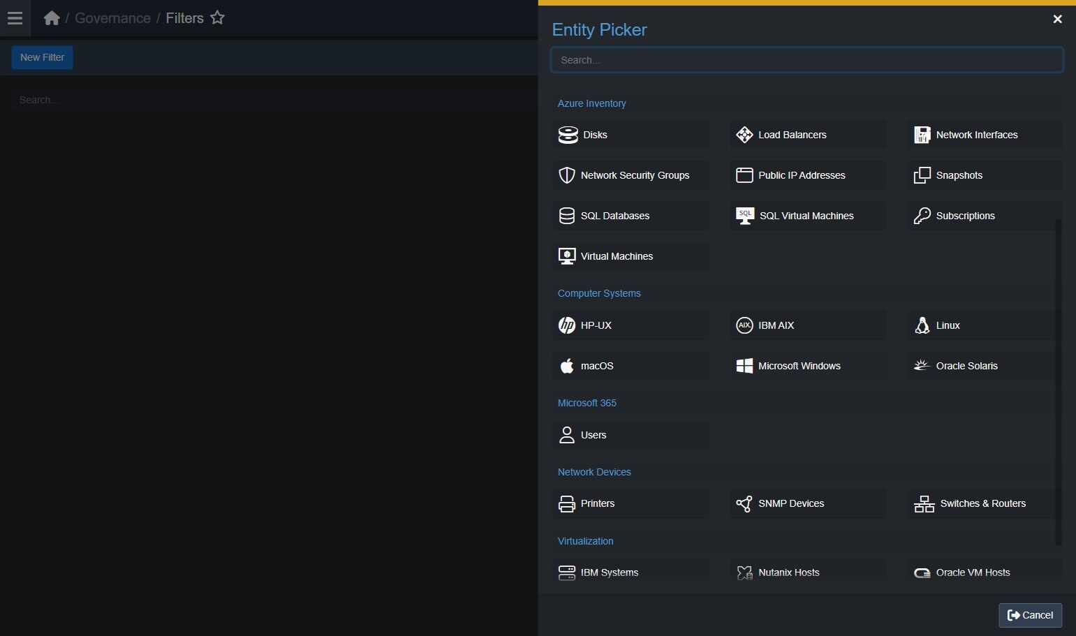Viewport: 1076px width, 636px height.
Task: Choose the HP-UX logo icon
Action: click(567, 325)
